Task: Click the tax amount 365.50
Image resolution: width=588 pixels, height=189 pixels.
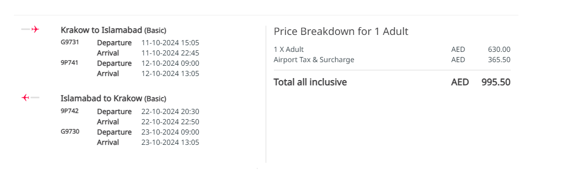Action: [499, 60]
